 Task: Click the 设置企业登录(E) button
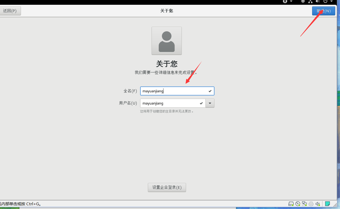coord(167,187)
